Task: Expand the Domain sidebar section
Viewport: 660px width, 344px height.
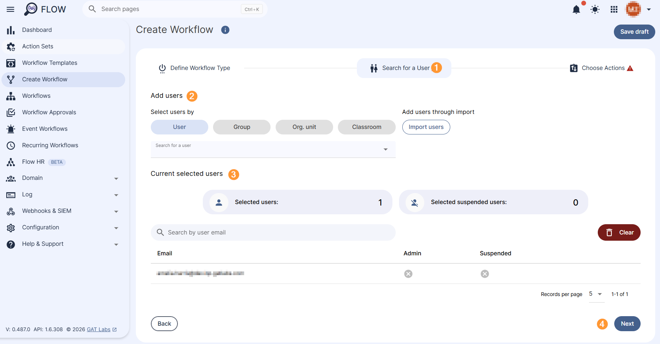Action: (116, 179)
